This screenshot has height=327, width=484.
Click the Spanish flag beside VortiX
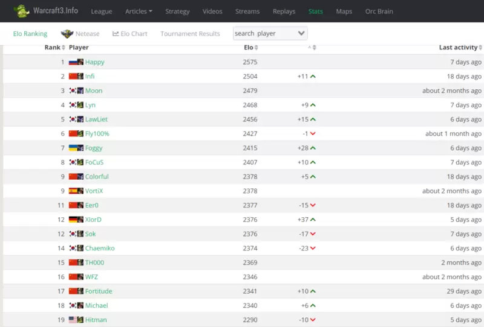coord(73,191)
